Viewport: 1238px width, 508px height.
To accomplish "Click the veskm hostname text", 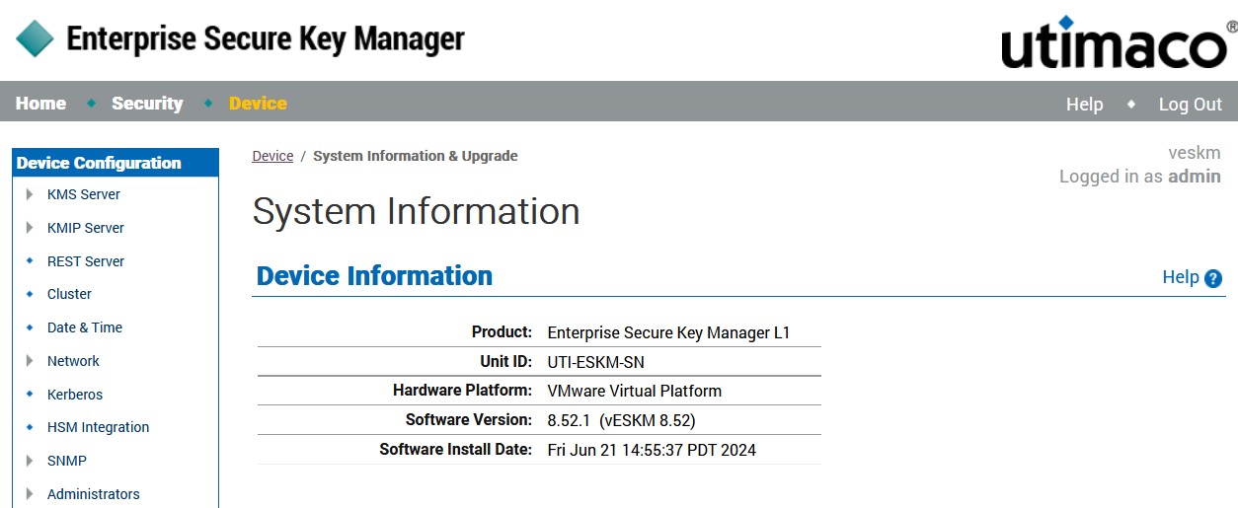I will 1195,153.
